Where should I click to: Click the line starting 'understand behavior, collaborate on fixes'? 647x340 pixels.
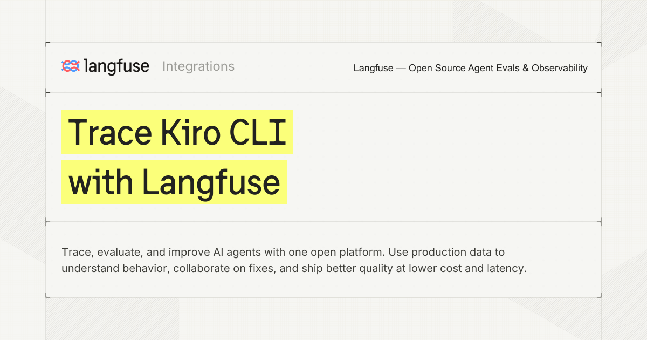294,268
